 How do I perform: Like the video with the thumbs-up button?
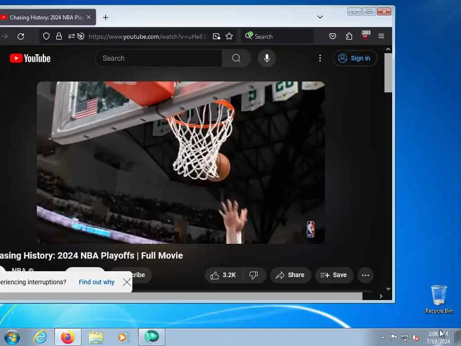pos(223,275)
